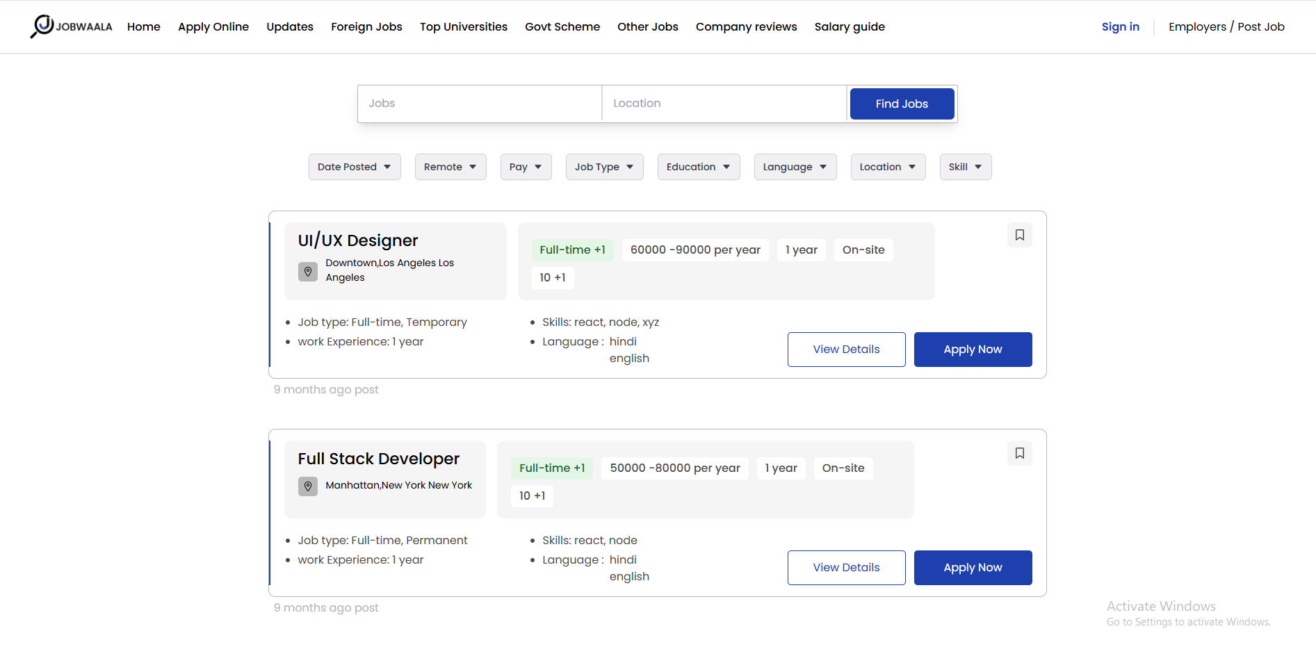Screen dimensions: 1316x647
Task: View Details for UI/UX Designer
Action: click(x=846, y=350)
